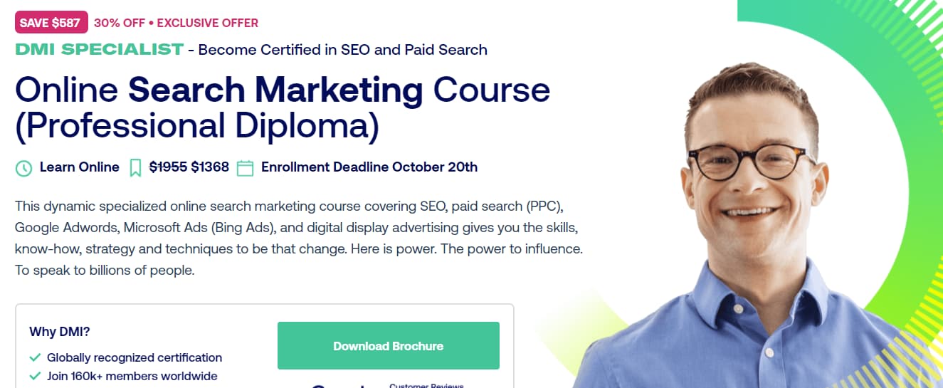Click the Learn Online label
943x388 pixels.
pyautogui.click(x=80, y=167)
